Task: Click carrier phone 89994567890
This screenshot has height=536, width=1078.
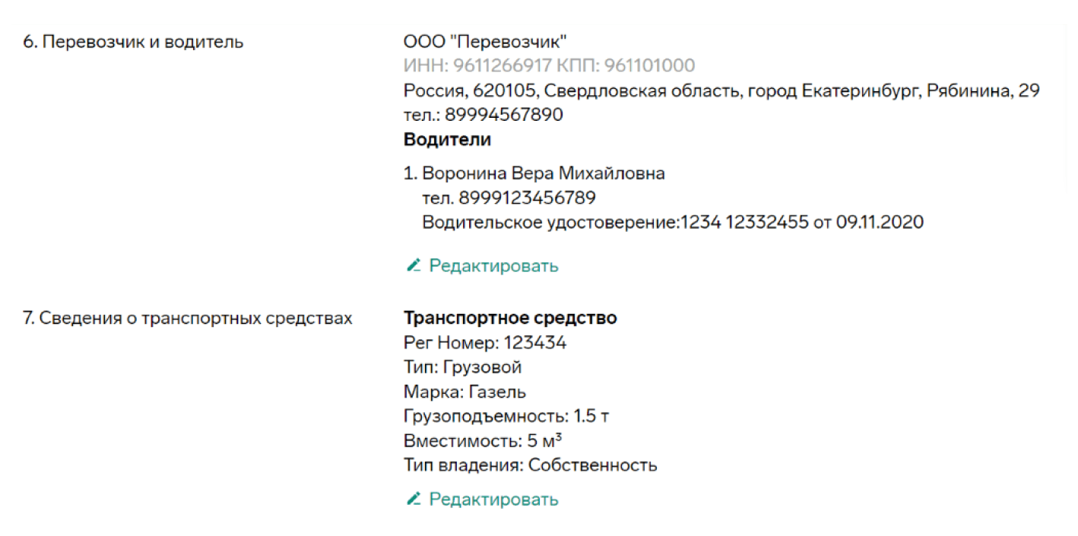Action: coord(484,115)
